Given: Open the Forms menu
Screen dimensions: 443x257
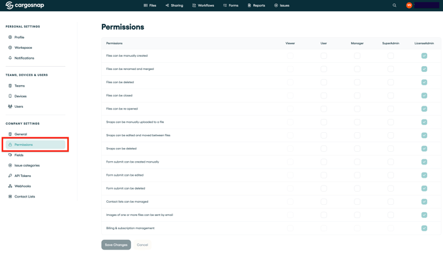Looking at the screenshot, I should 231,5.
